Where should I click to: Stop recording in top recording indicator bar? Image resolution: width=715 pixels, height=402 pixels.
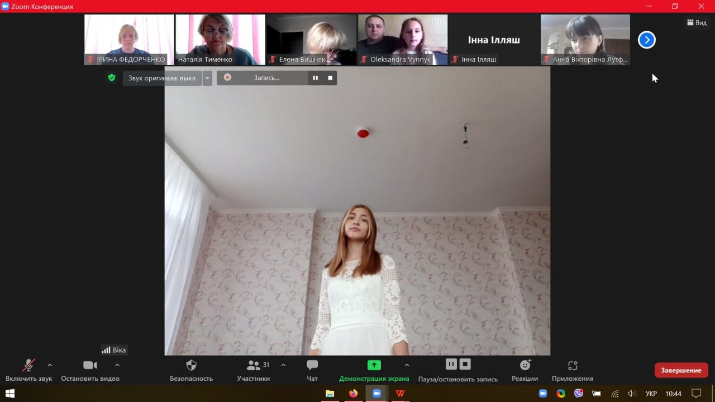point(330,78)
